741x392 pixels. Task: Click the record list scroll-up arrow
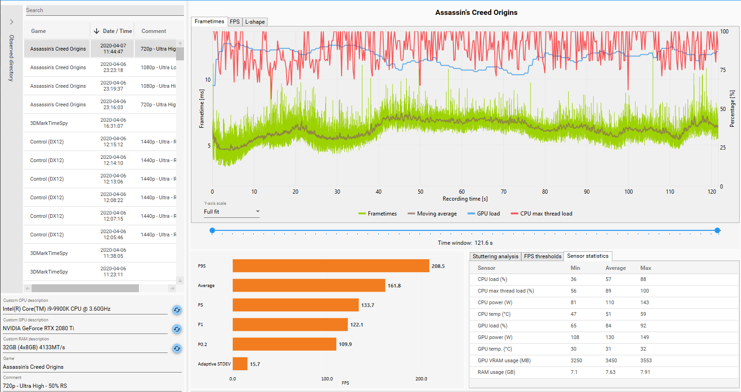[x=180, y=44]
